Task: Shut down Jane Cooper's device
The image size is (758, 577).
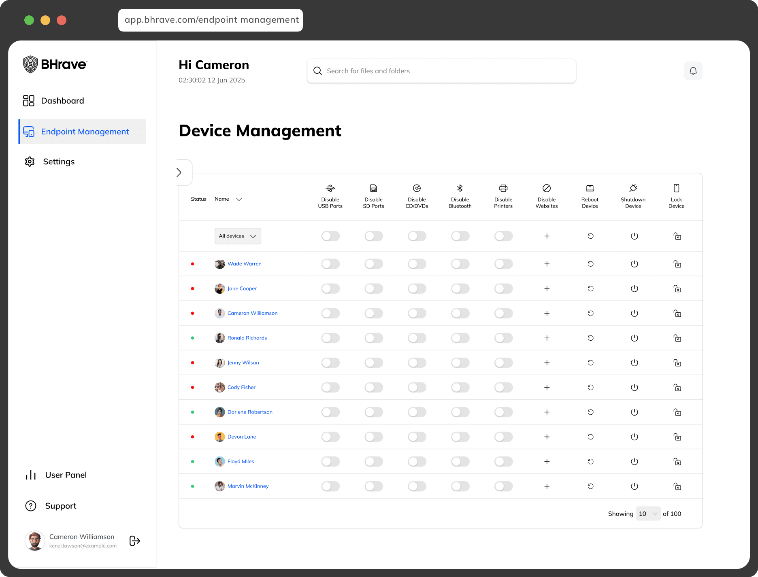Action: pos(634,288)
